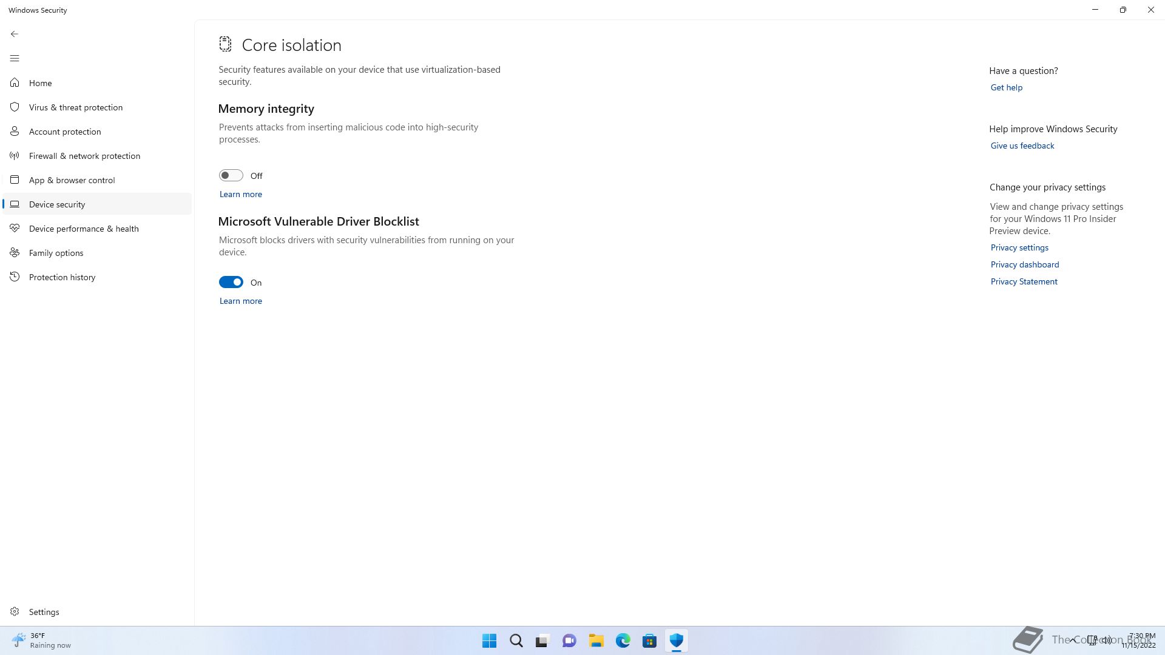Go back using the back arrow
Image resolution: width=1165 pixels, height=655 pixels.
click(x=15, y=34)
